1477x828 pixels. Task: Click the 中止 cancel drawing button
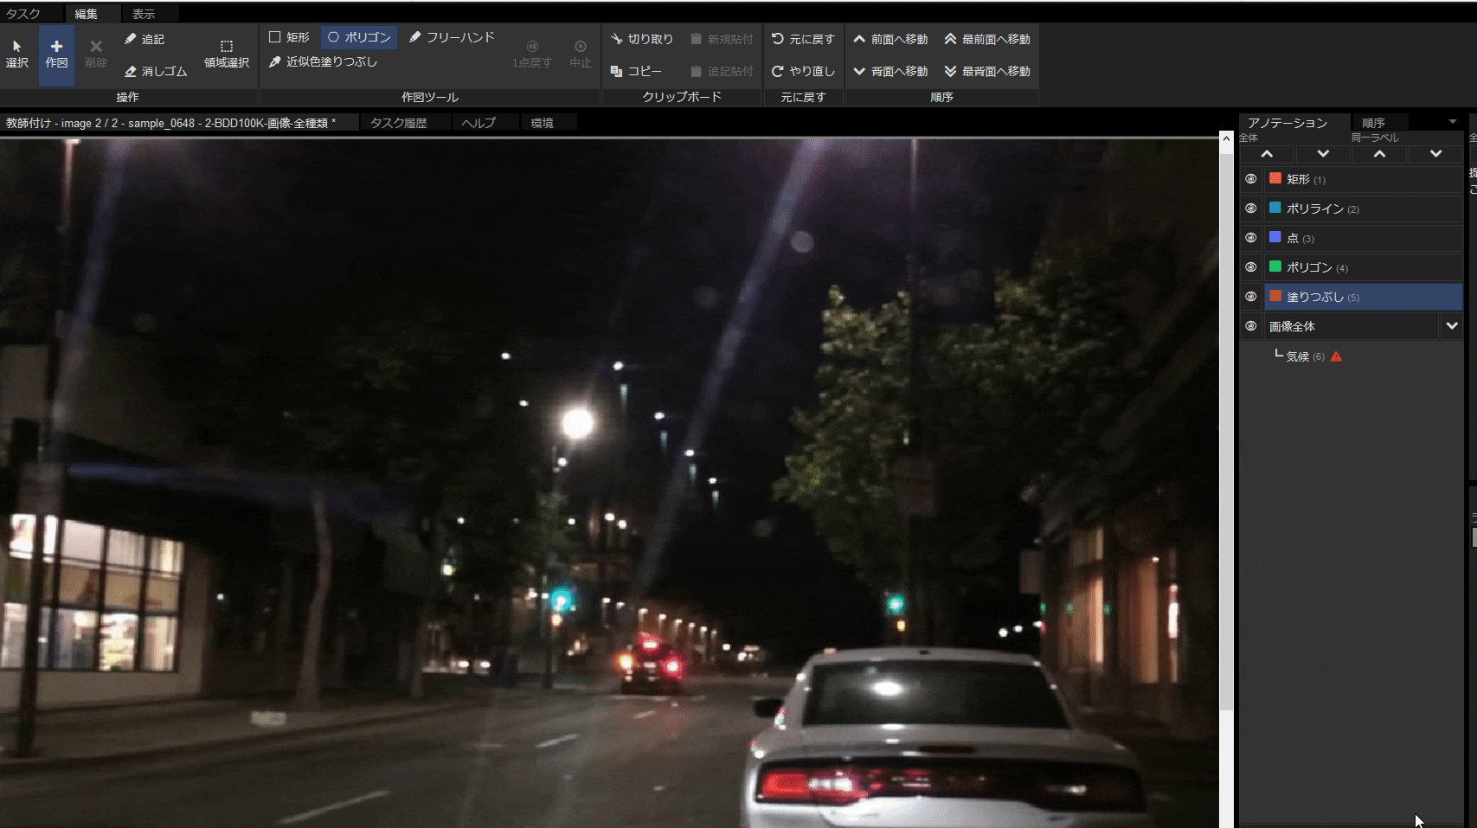[581, 54]
